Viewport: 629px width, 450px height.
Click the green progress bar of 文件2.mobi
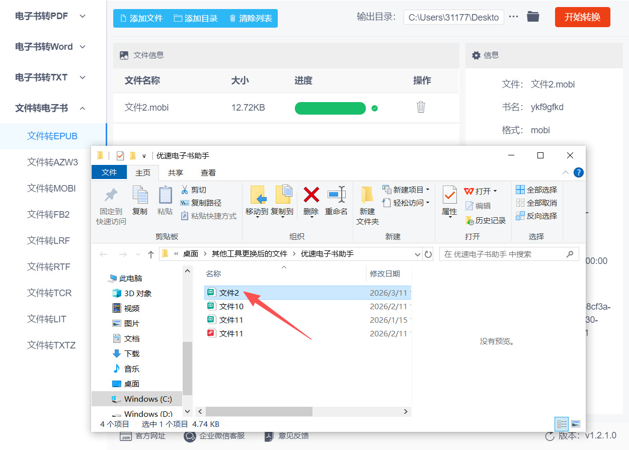330,108
